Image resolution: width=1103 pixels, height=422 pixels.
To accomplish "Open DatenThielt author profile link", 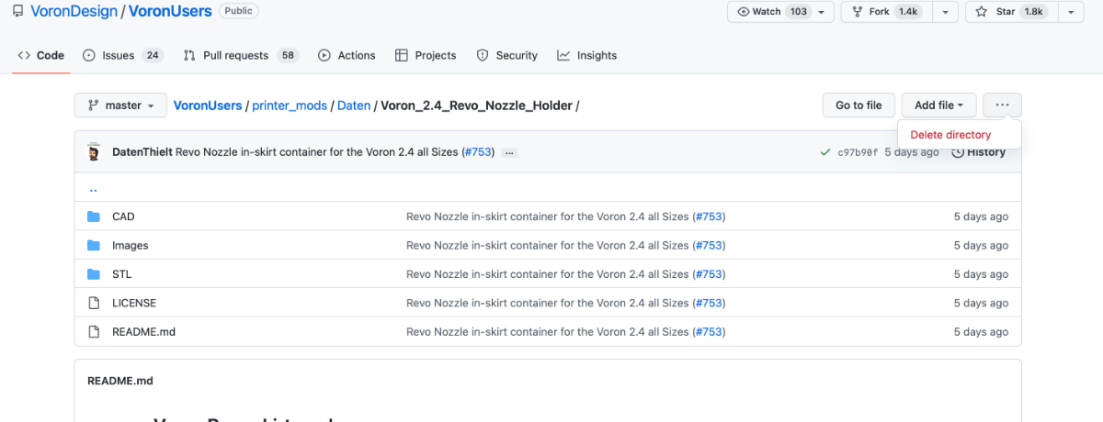I will [142, 152].
